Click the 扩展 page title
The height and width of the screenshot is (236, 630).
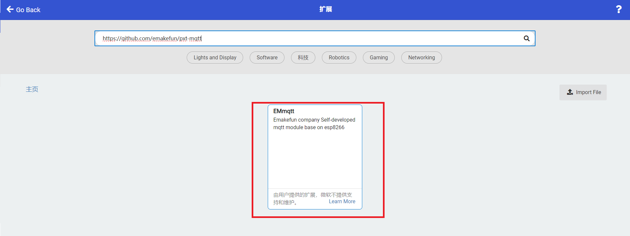[325, 9]
